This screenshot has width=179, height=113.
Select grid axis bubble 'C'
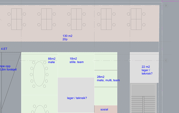[x=166, y=61]
